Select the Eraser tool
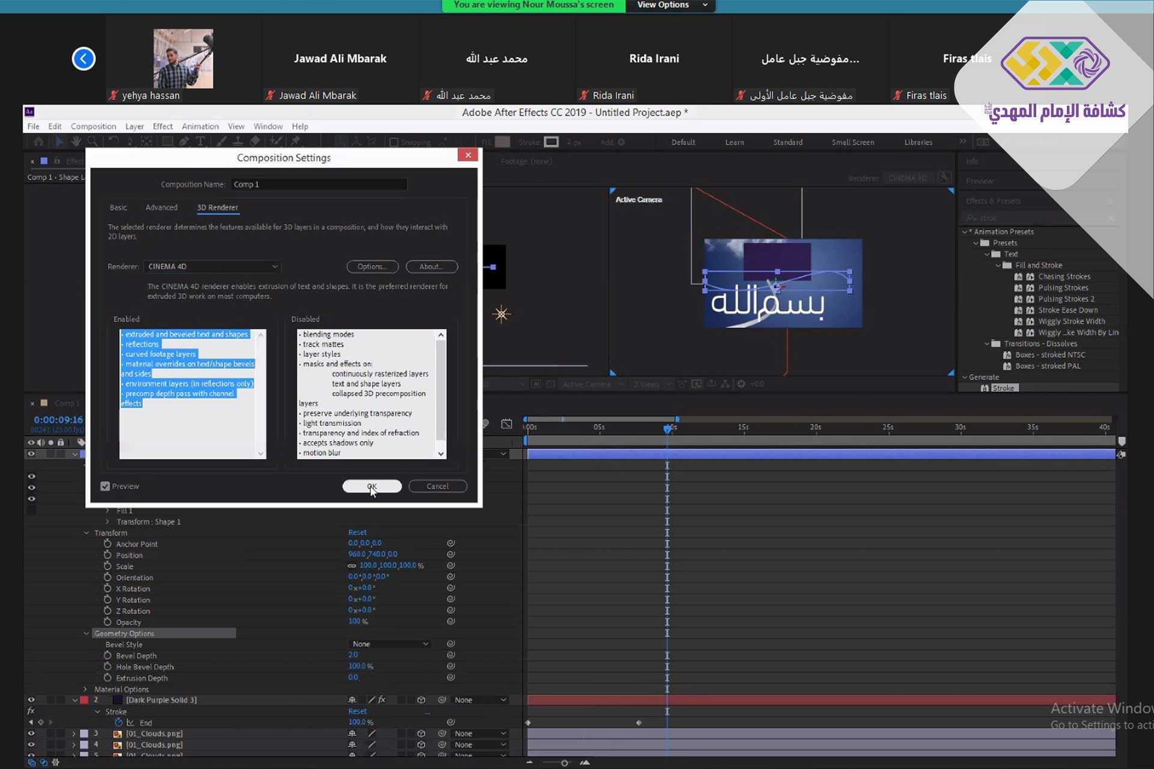Image resolution: width=1154 pixels, height=769 pixels. pos(255,142)
